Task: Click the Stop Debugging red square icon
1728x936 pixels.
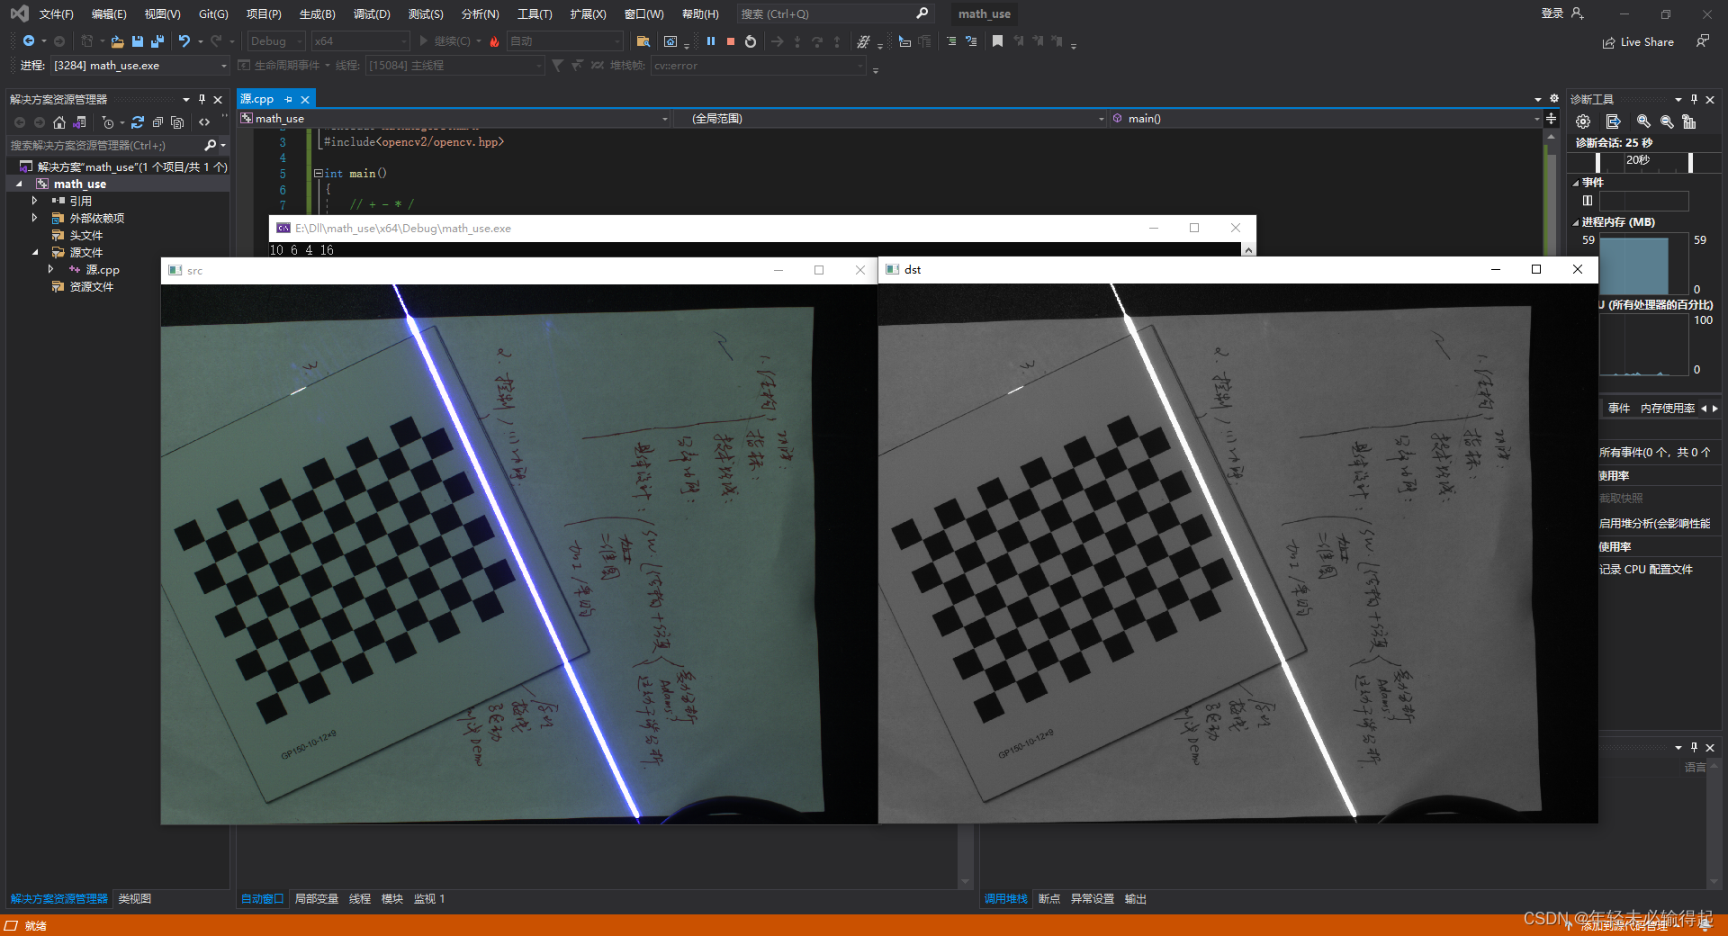Action: click(x=731, y=40)
